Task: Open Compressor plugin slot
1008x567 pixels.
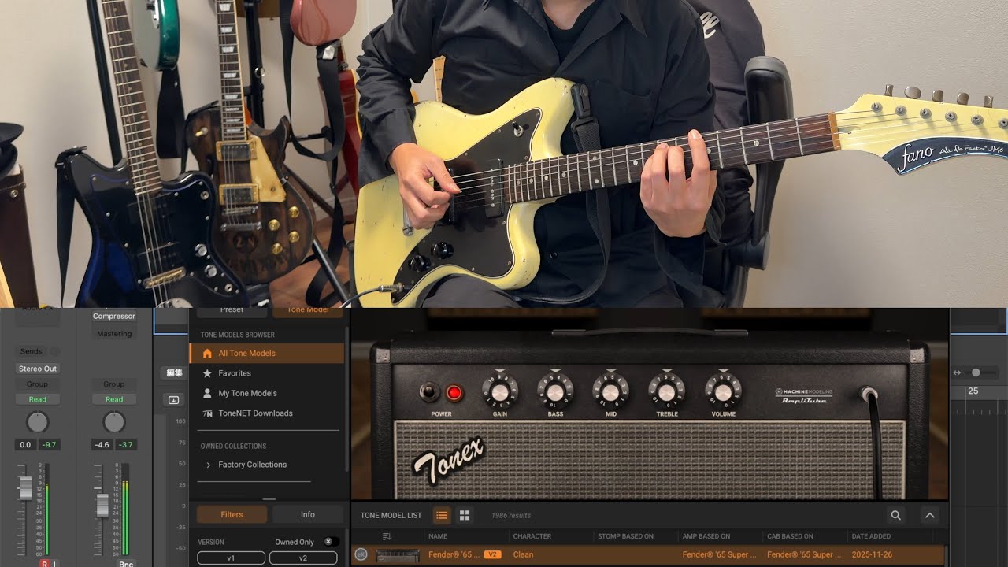Action: (x=114, y=316)
